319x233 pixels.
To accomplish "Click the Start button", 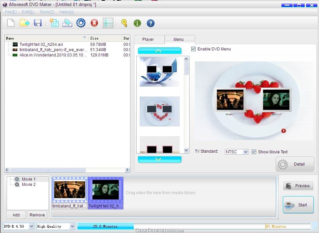I will pos(298,205).
